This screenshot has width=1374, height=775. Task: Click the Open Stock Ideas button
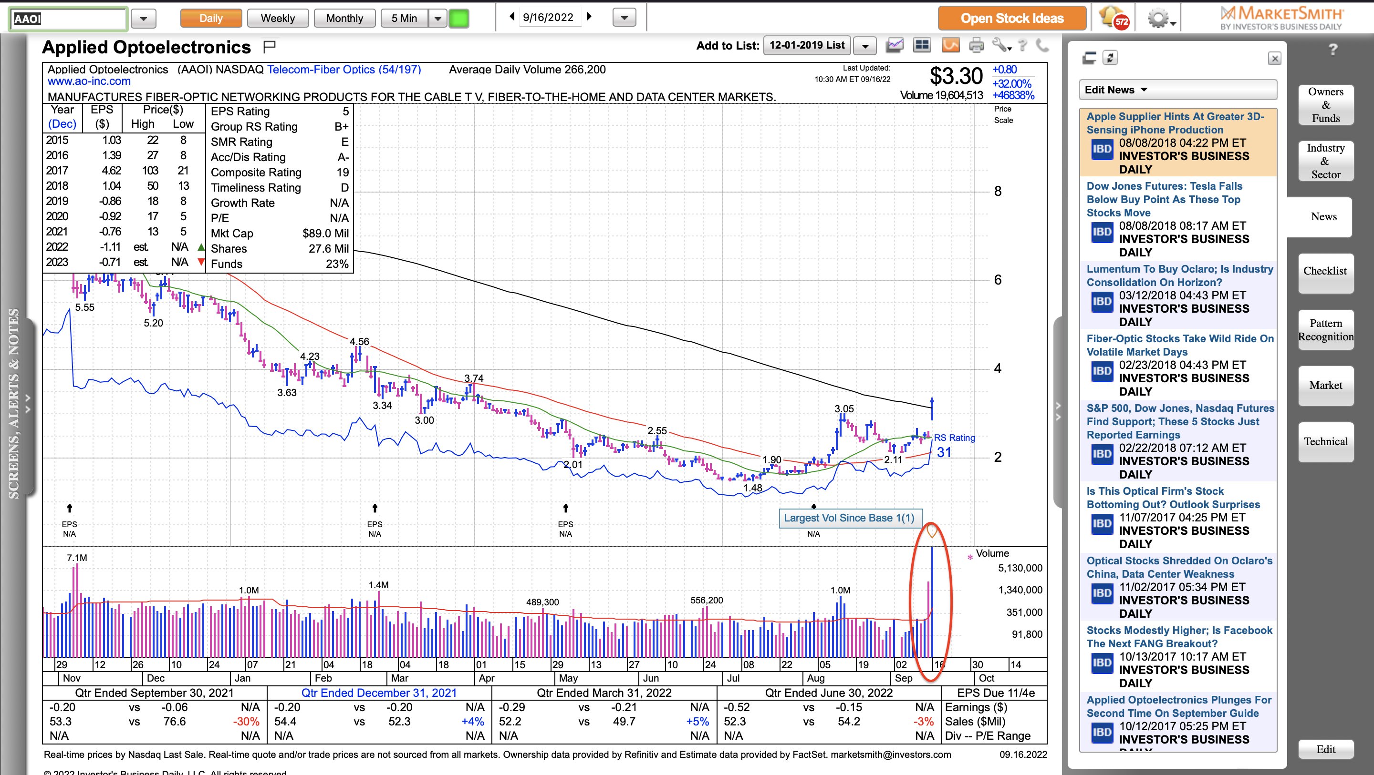[x=1012, y=19]
